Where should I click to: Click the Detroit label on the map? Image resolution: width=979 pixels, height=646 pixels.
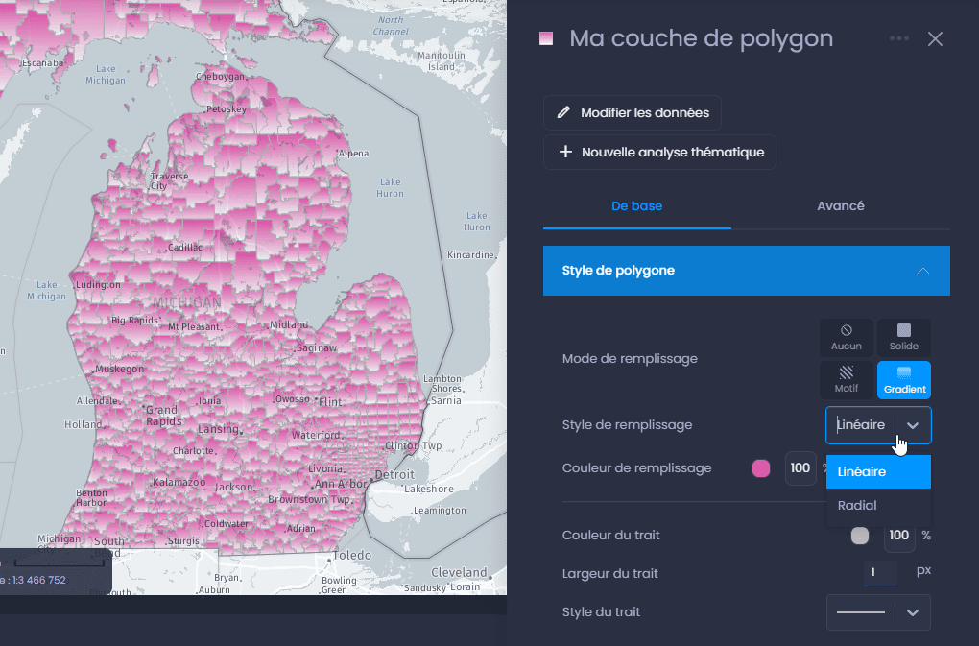pos(394,474)
